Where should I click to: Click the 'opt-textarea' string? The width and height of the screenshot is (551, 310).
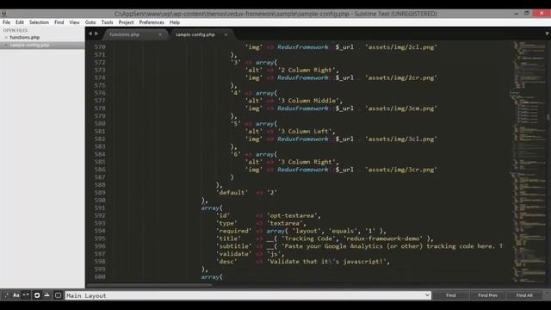pyautogui.click(x=293, y=215)
